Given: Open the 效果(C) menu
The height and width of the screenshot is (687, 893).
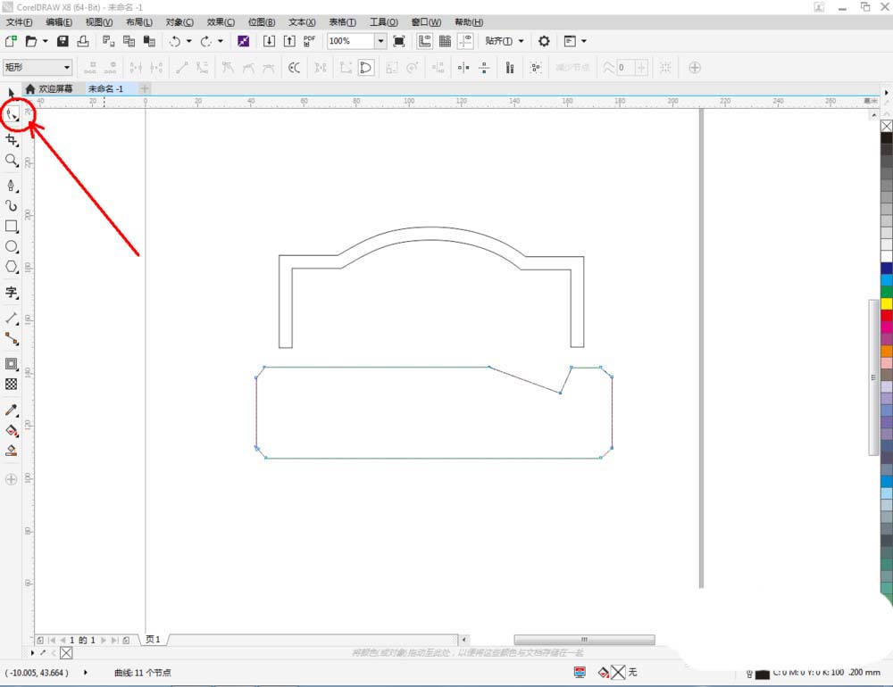Looking at the screenshot, I should click(221, 22).
